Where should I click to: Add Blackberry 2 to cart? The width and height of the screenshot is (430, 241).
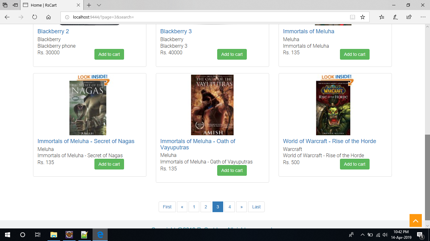coord(109,54)
